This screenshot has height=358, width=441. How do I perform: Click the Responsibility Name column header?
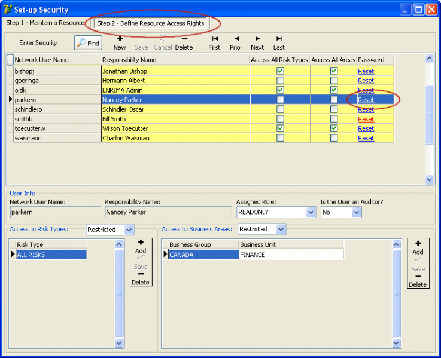175,60
